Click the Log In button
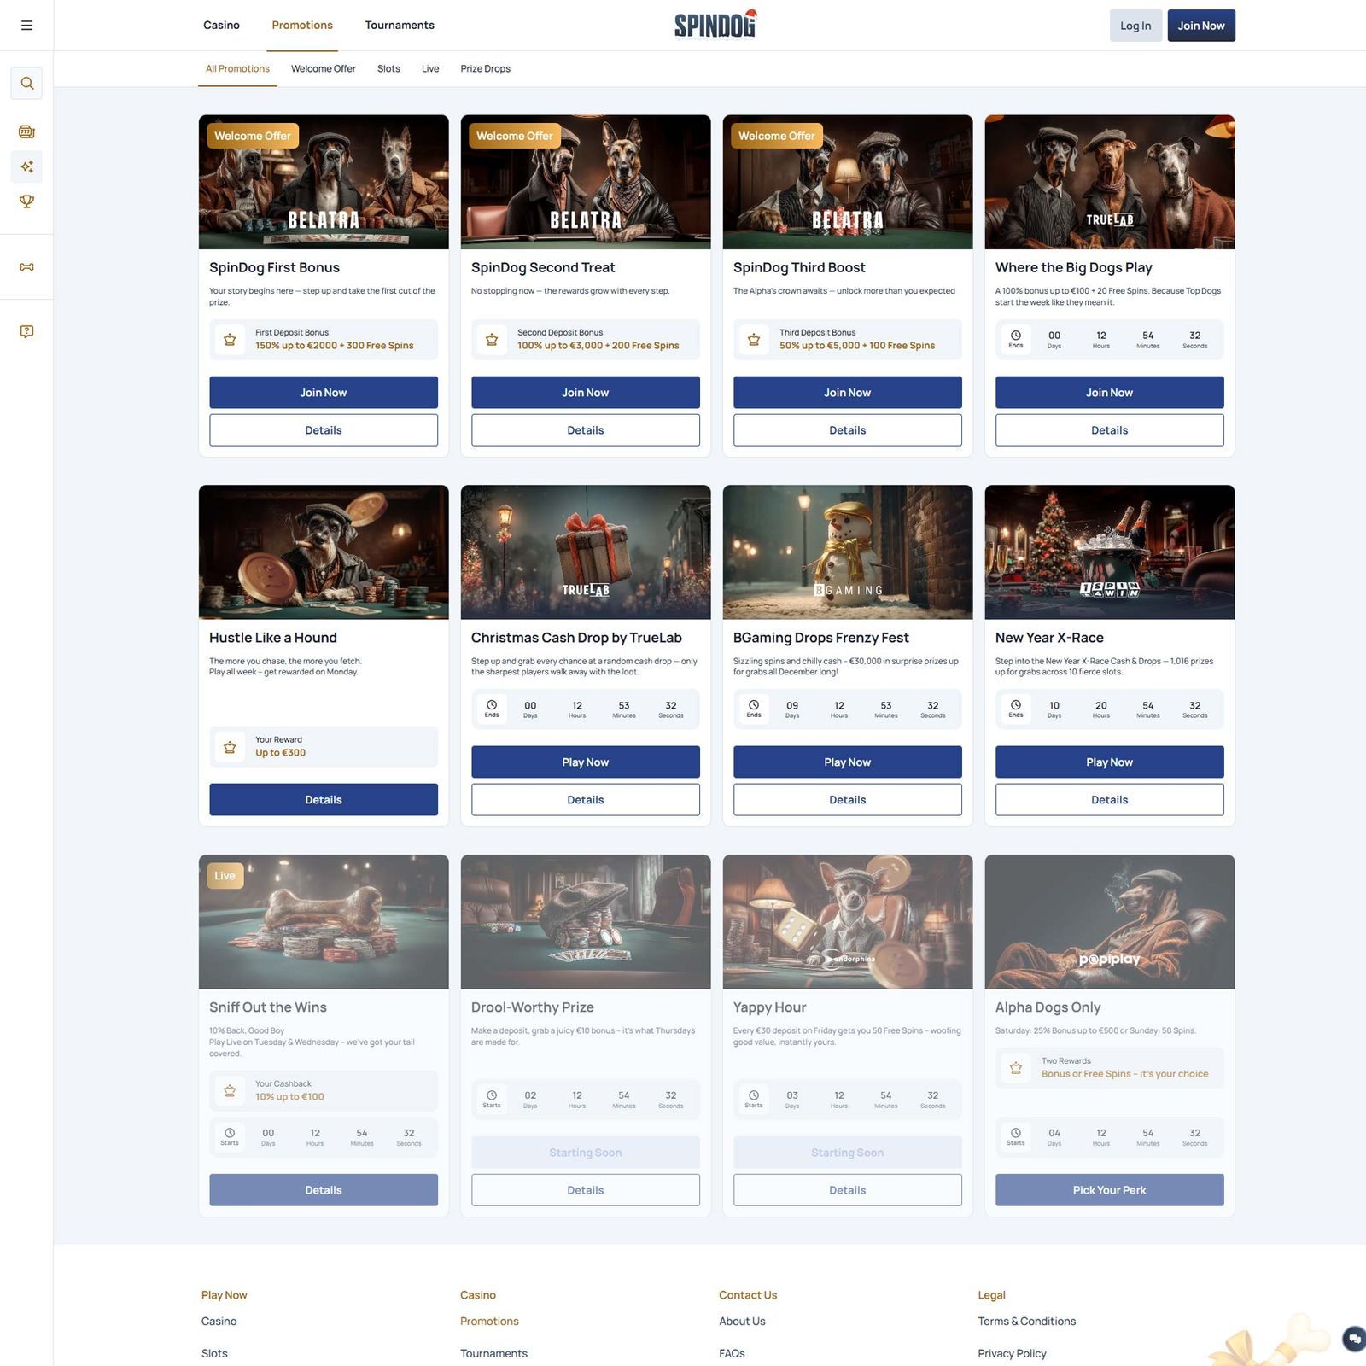Viewport: 1366px width, 1366px height. (1135, 26)
